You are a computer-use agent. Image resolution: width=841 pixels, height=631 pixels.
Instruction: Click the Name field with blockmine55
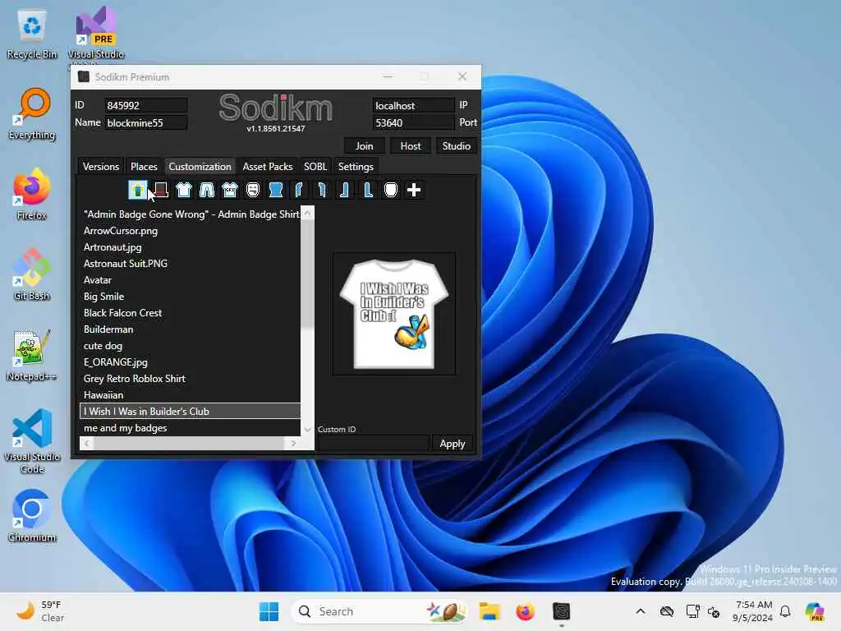tap(146, 123)
